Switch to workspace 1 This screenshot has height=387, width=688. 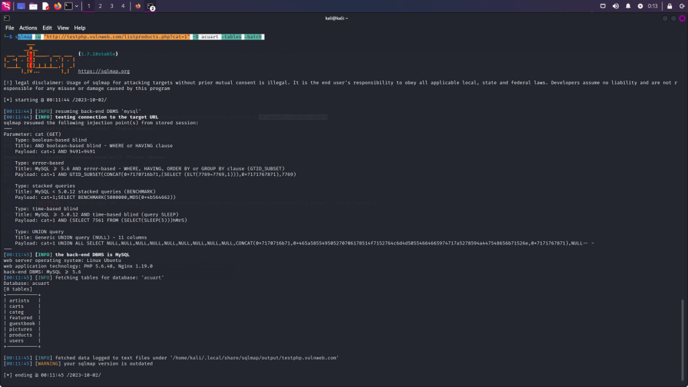pos(89,6)
